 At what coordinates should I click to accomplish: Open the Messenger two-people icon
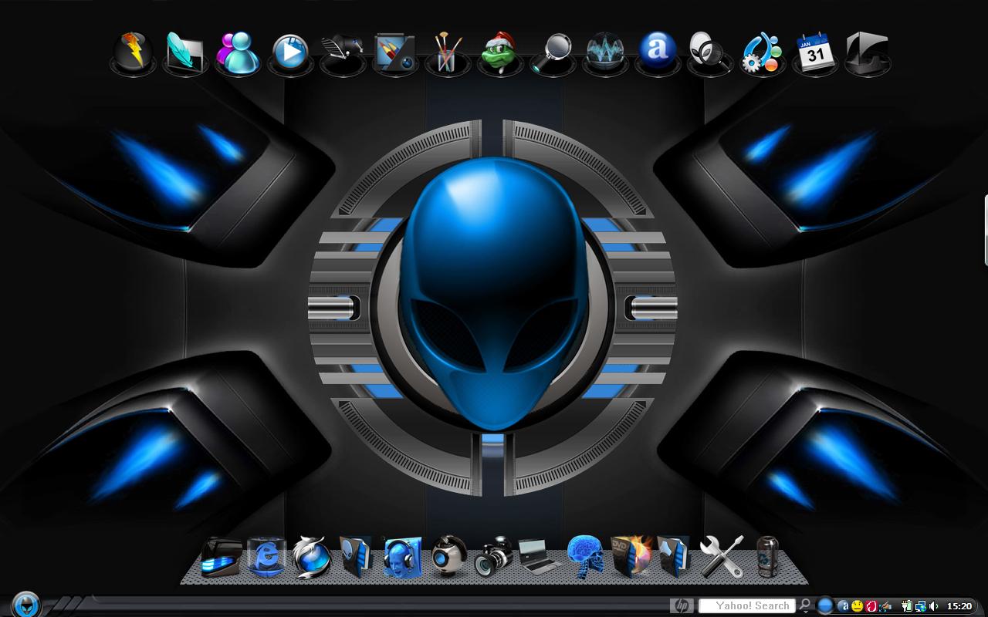237,52
